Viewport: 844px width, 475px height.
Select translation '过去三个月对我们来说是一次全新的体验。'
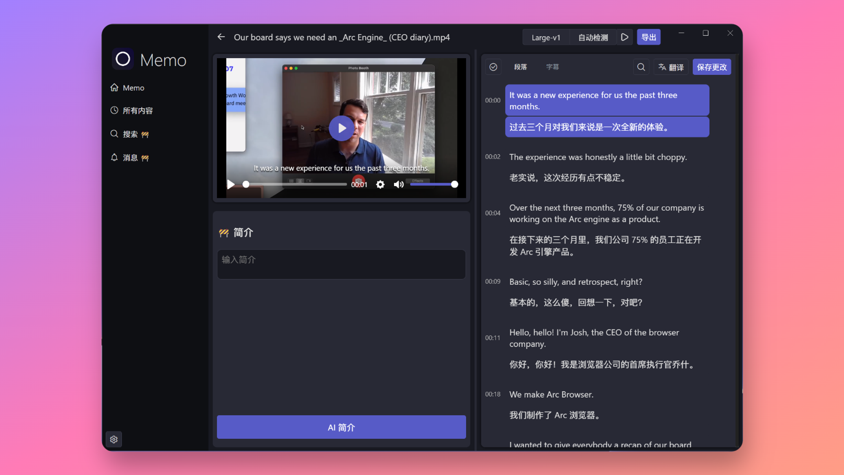[x=607, y=127]
